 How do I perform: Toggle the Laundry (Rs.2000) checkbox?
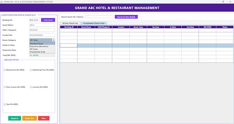(31, 87)
